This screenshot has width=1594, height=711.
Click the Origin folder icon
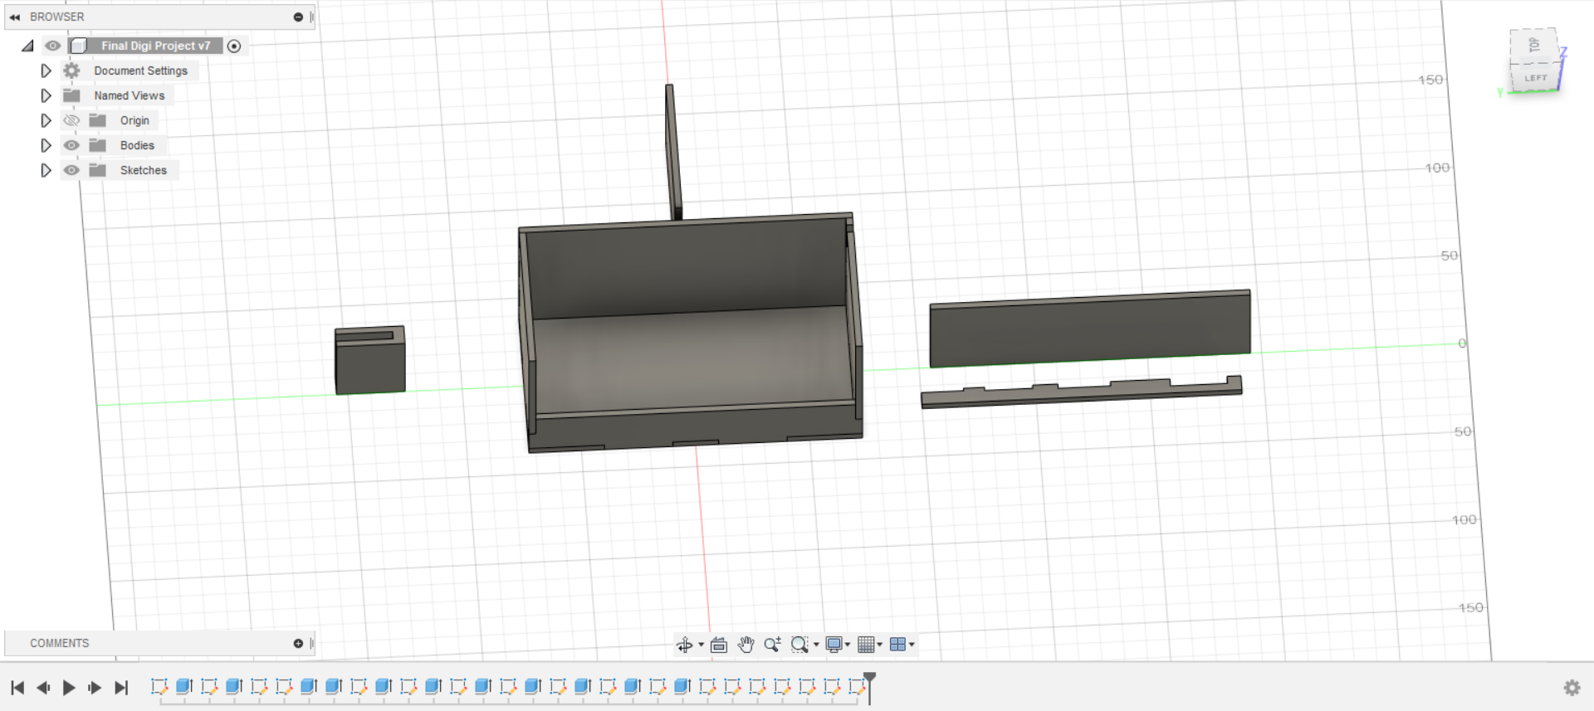pyautogui.click(x=98, y=120)
